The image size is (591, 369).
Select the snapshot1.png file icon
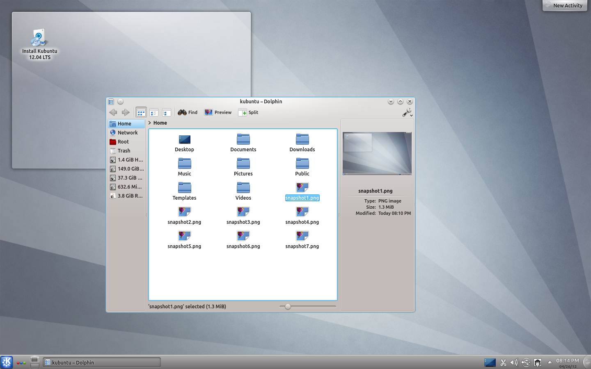pos(302,188)
